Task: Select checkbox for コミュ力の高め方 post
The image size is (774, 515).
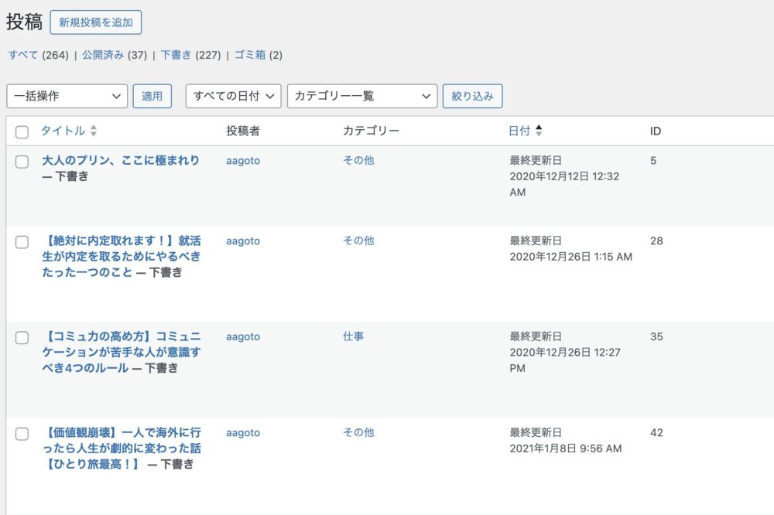Action: click(x=22, y=338)
